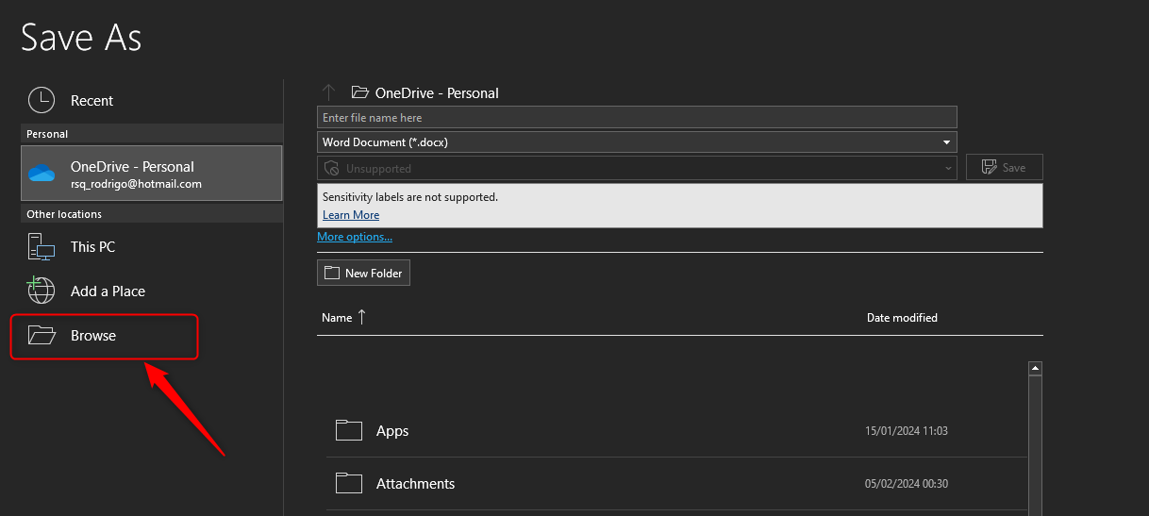Sort by Date modified column
Image resolution: width=1149 pixels, height=516 pixels.
[x=902, y=318]
